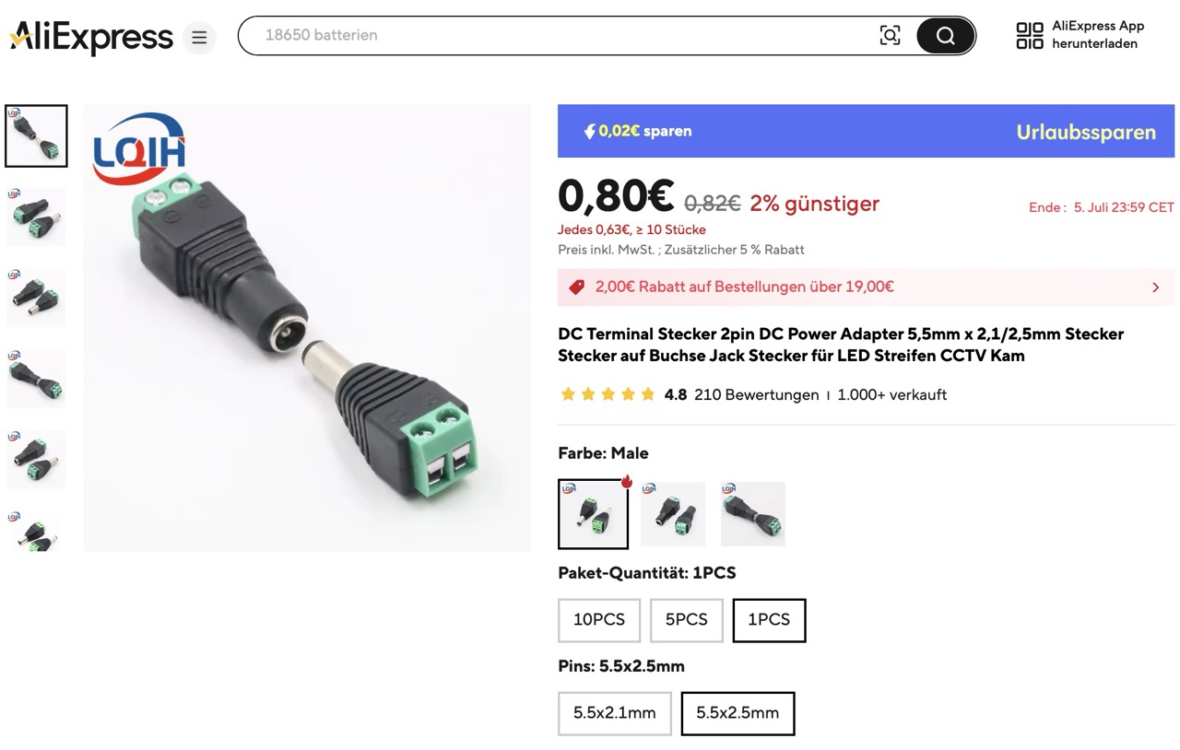The height and width of the screenshot is (750, 1180).
Task: Select the third color variant with cable
Action: coord(753,514)
